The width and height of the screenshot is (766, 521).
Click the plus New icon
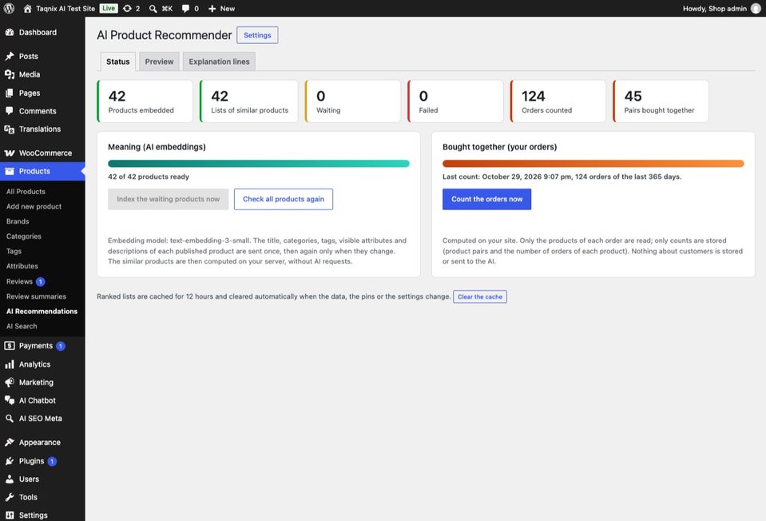212,8
